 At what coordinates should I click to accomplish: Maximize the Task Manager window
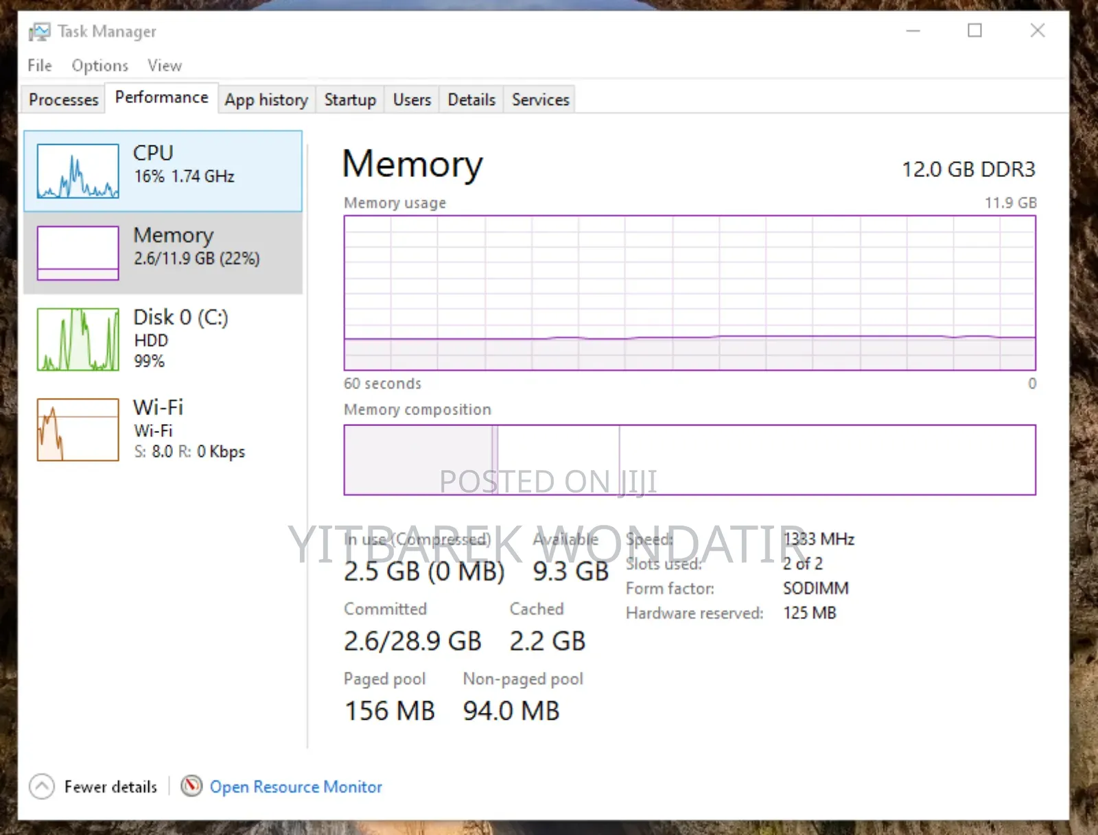click(x=974, y=31)
